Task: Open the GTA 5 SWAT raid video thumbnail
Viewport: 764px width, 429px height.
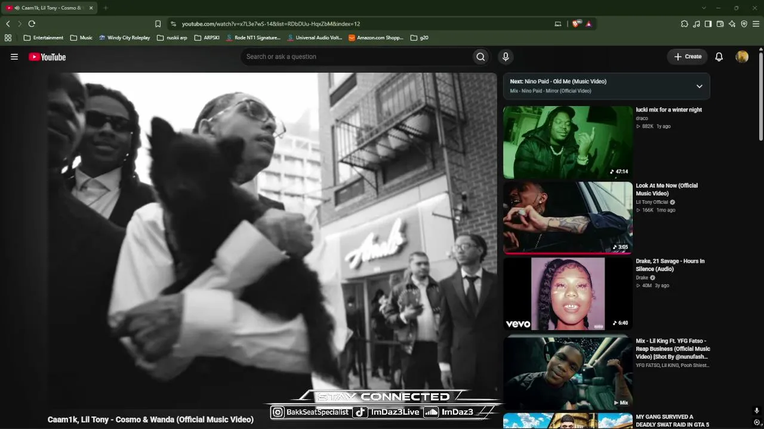Action: [x=568, y=421]
